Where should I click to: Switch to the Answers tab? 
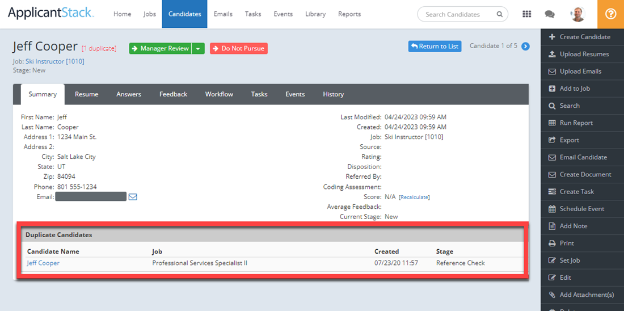pyautogui.click(x=129, y=94)
